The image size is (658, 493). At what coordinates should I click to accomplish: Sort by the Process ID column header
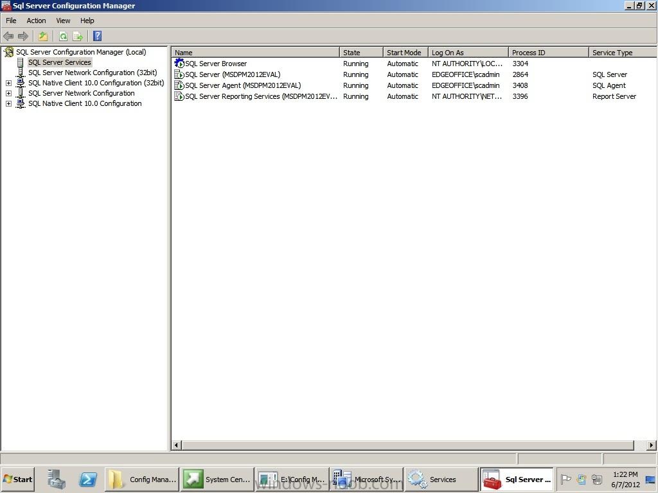pos(549,53)
